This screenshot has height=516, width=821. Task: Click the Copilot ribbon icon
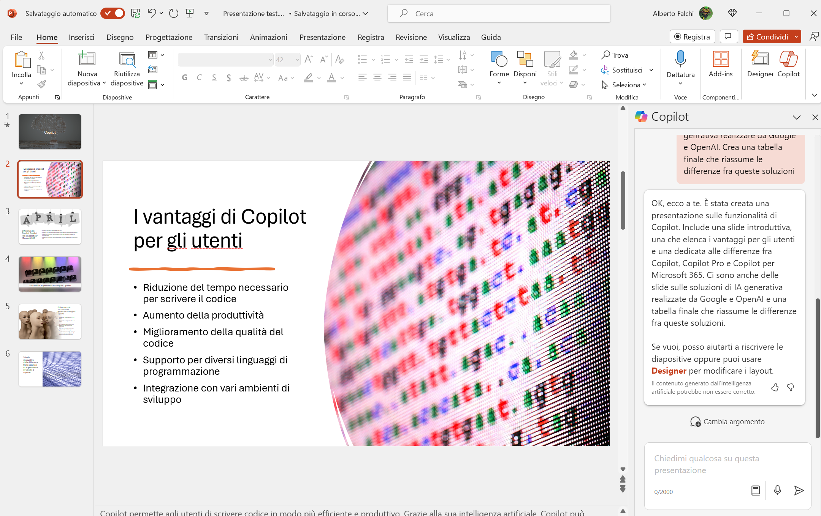(788, 65)
